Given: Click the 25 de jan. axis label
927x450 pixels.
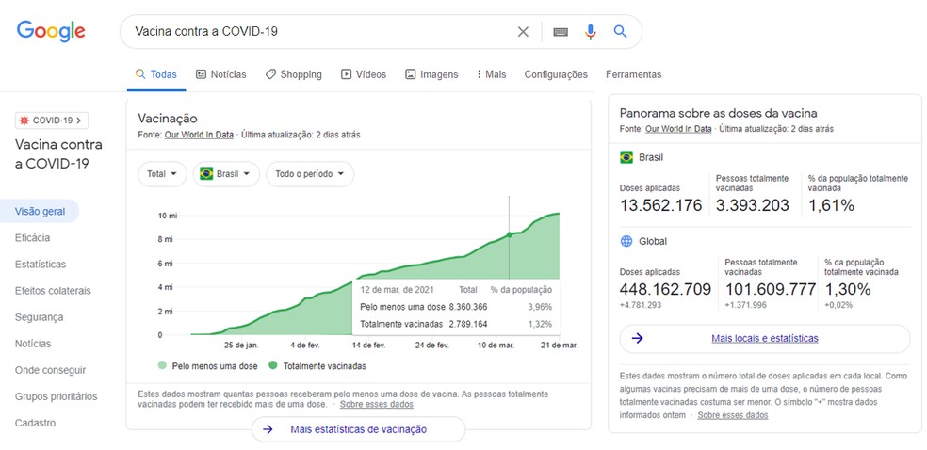Looking at the screenshot, I should coord(241,345).
